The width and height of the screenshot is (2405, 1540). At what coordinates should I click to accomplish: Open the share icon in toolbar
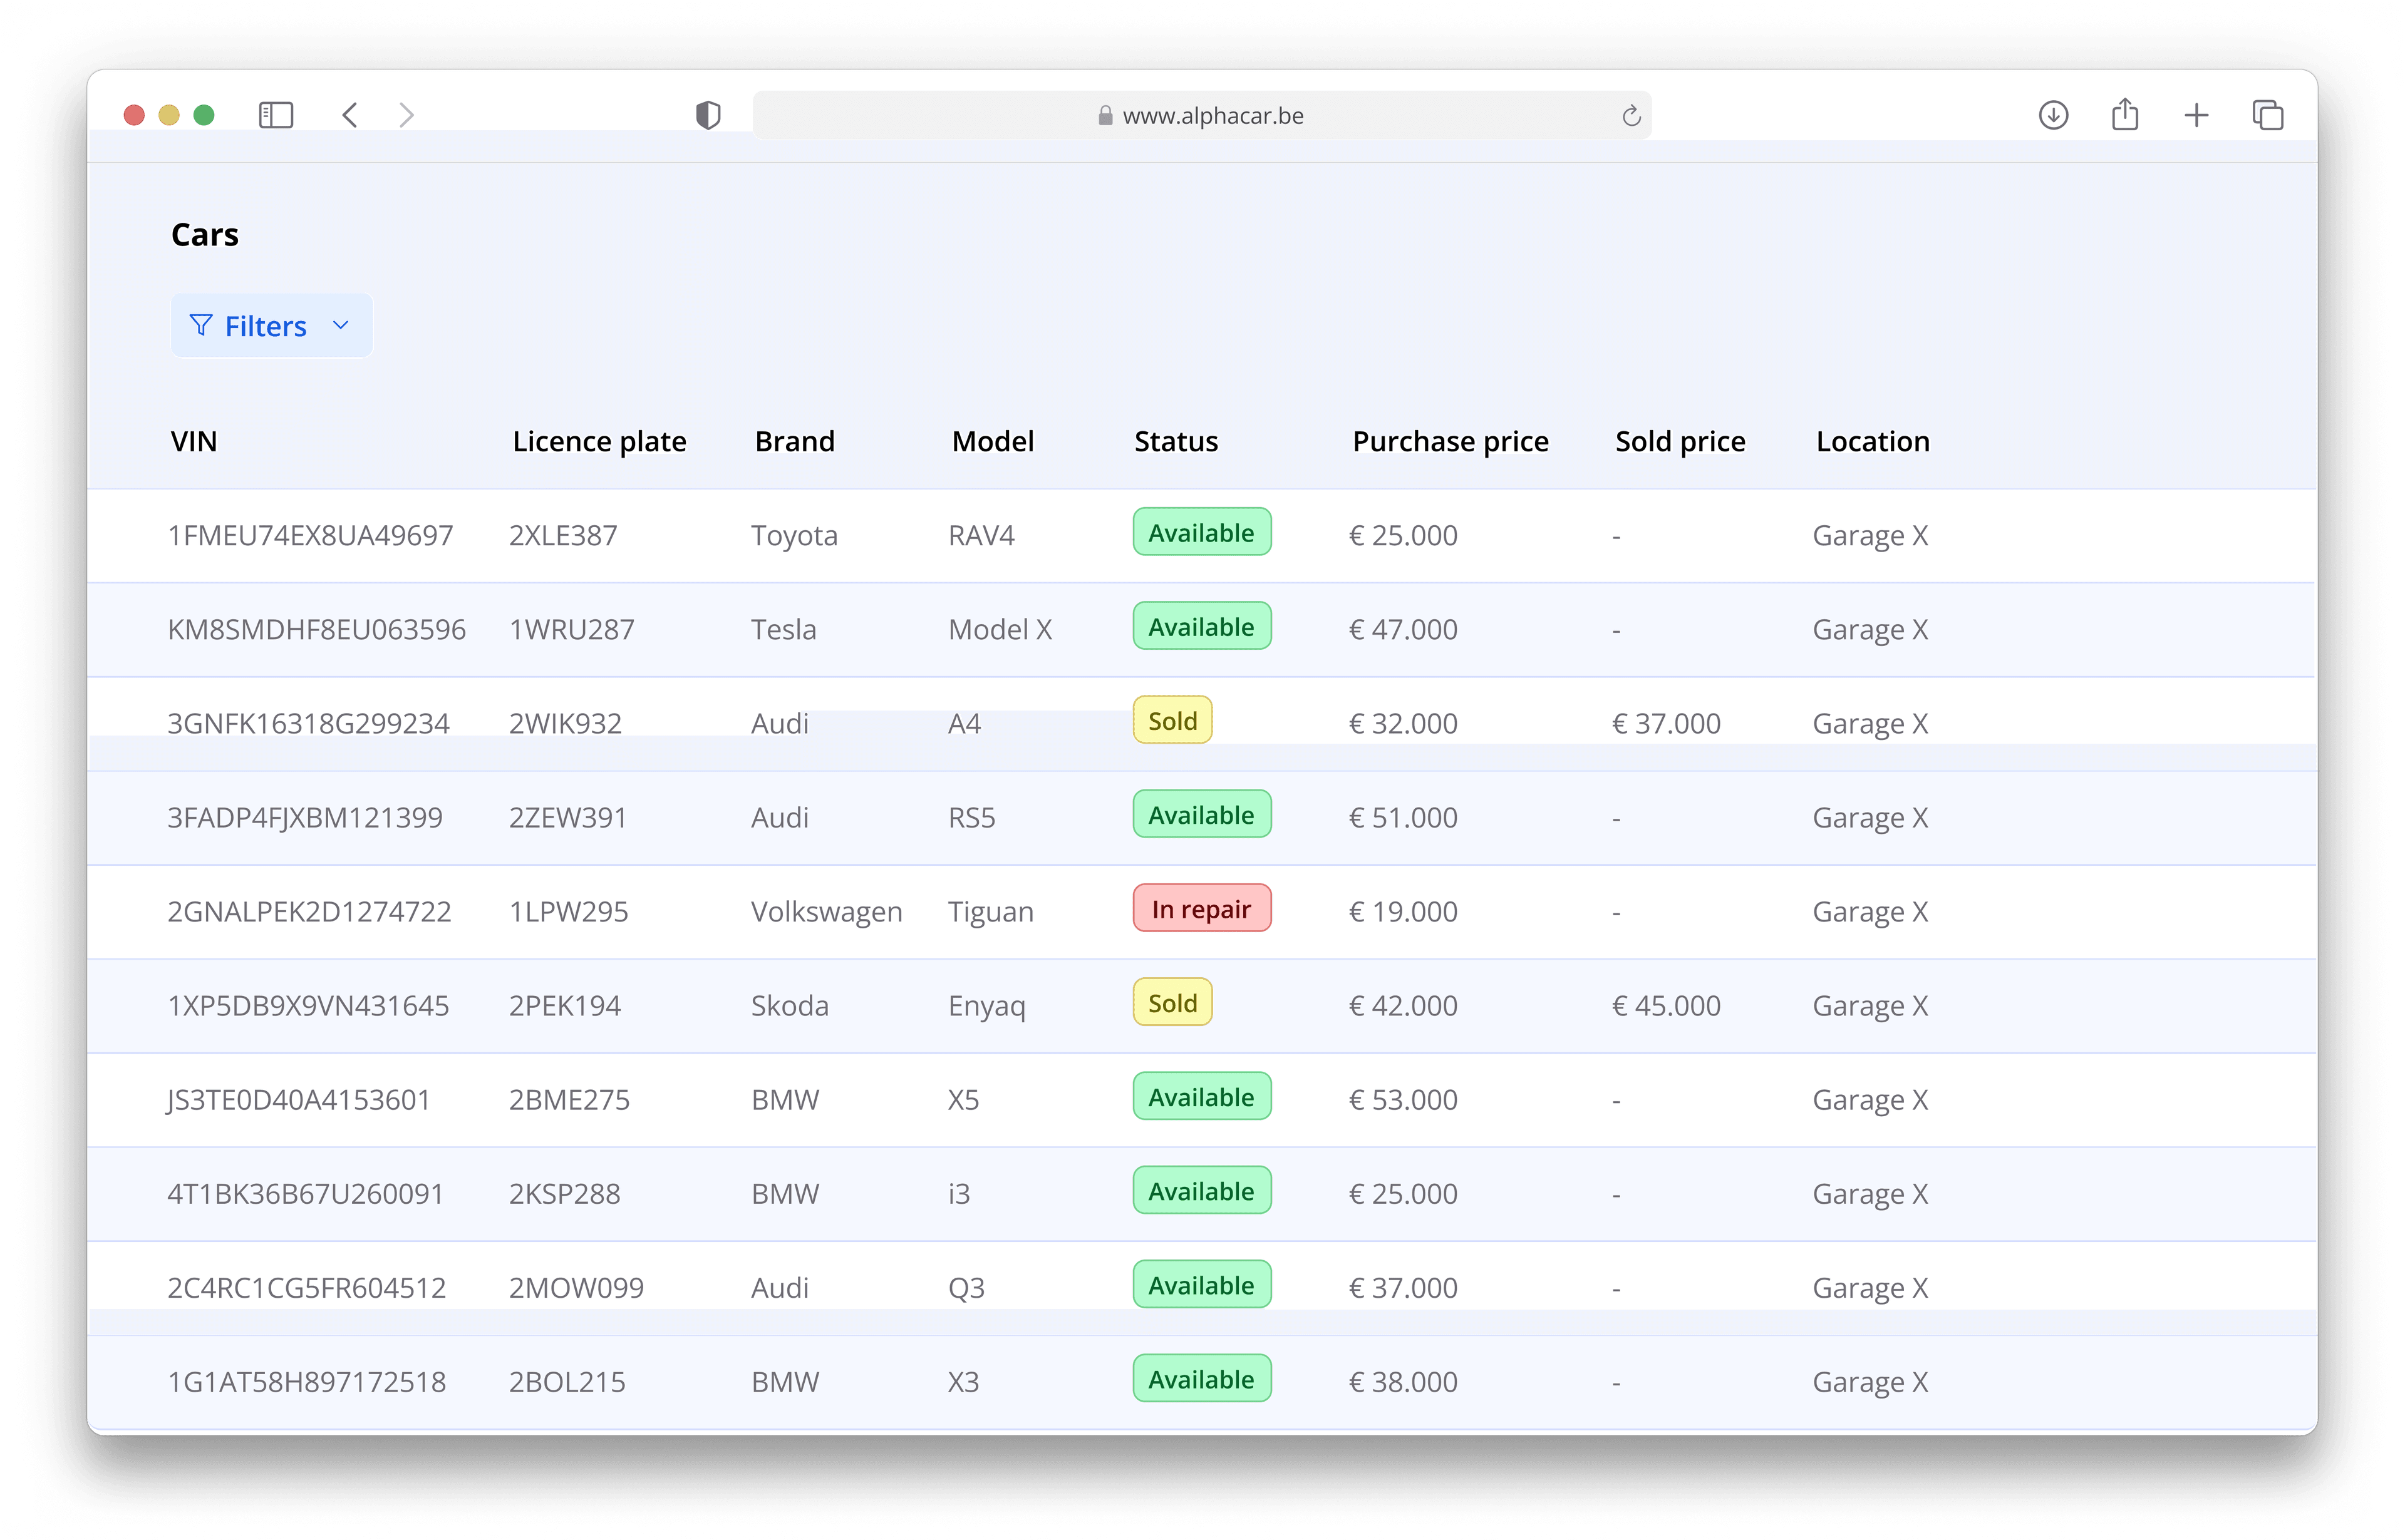coord(2125,114)
